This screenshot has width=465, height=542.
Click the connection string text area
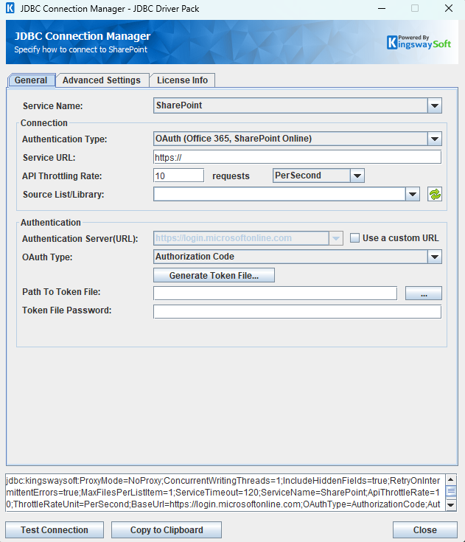tap(225, 493)
